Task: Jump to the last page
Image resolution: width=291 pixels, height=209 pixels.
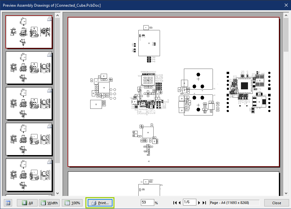Action: 204,203
